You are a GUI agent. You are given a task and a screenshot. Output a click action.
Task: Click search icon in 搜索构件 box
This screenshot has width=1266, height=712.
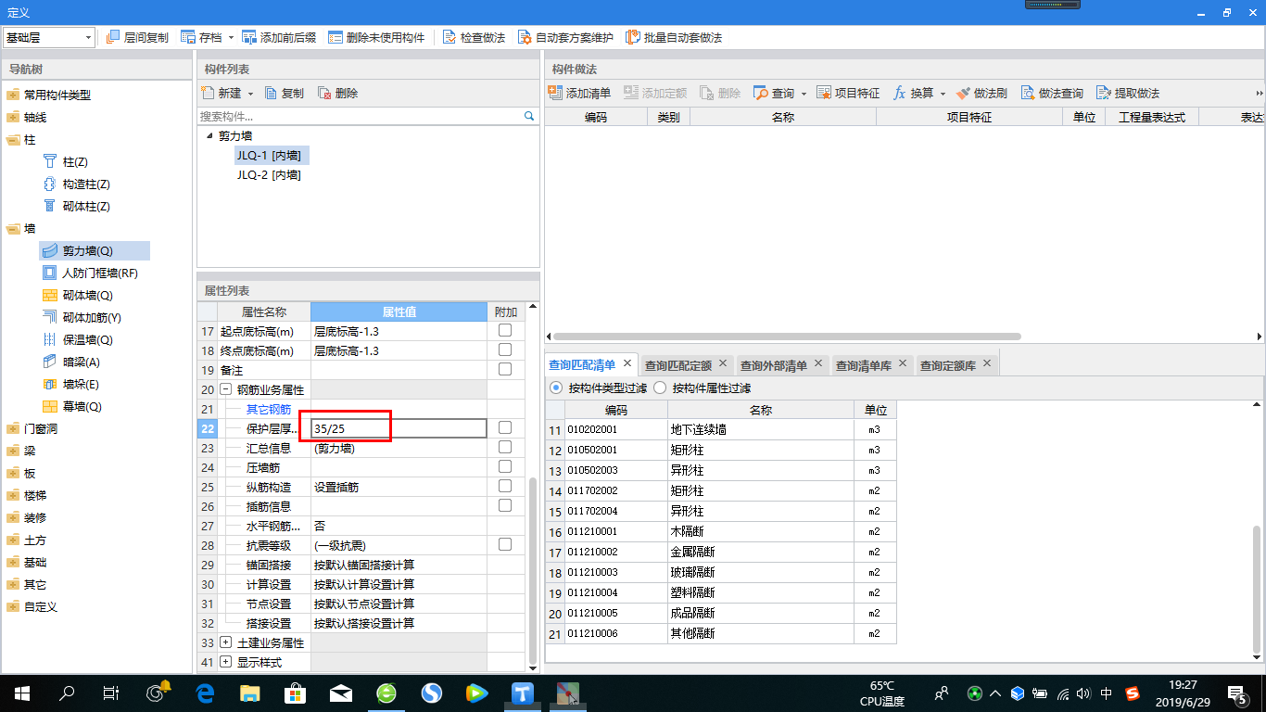tap(530, 116)
